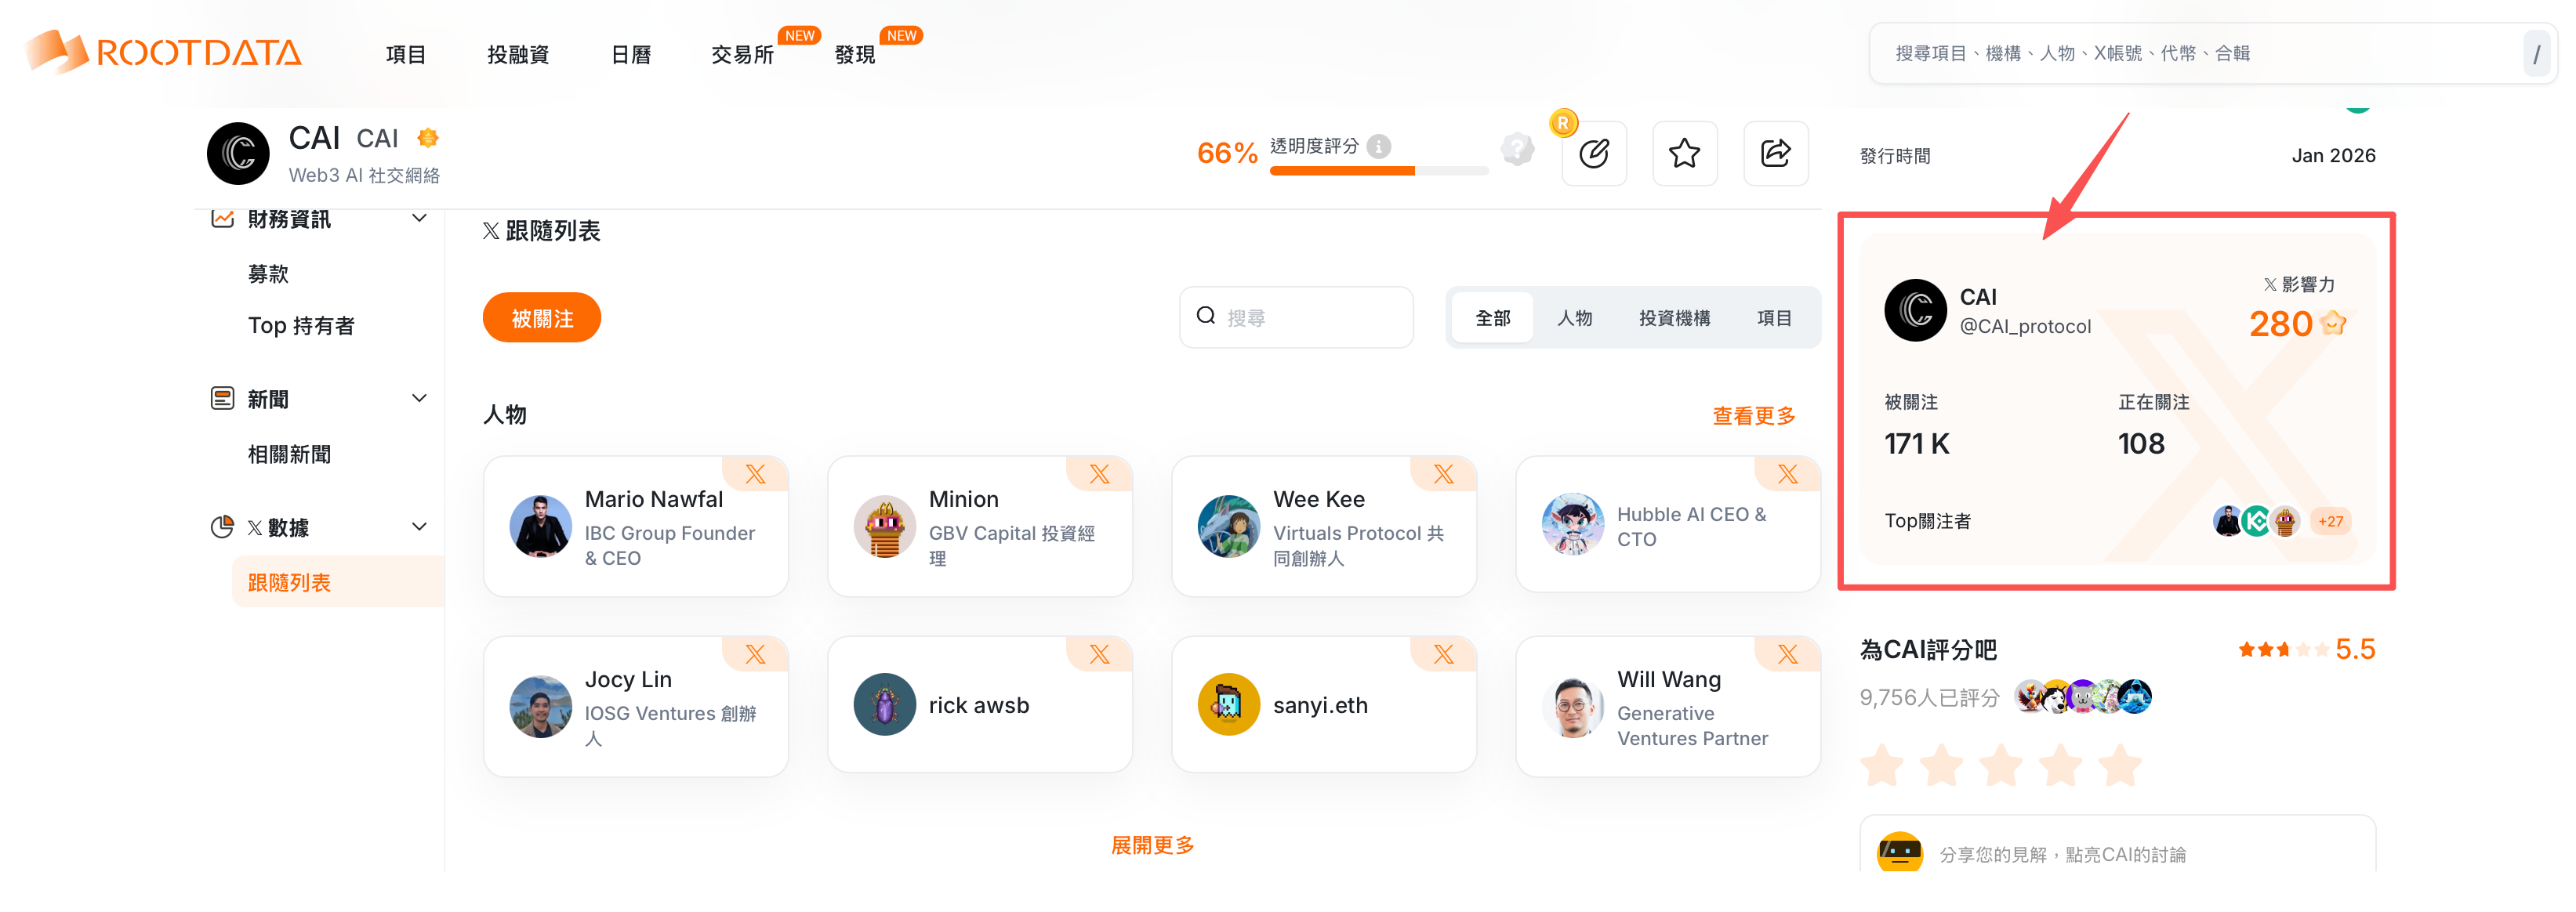This screenshot has width=2576, height=912.
Task: Switch filter to 投資機構
Action: coord(1674,318)
